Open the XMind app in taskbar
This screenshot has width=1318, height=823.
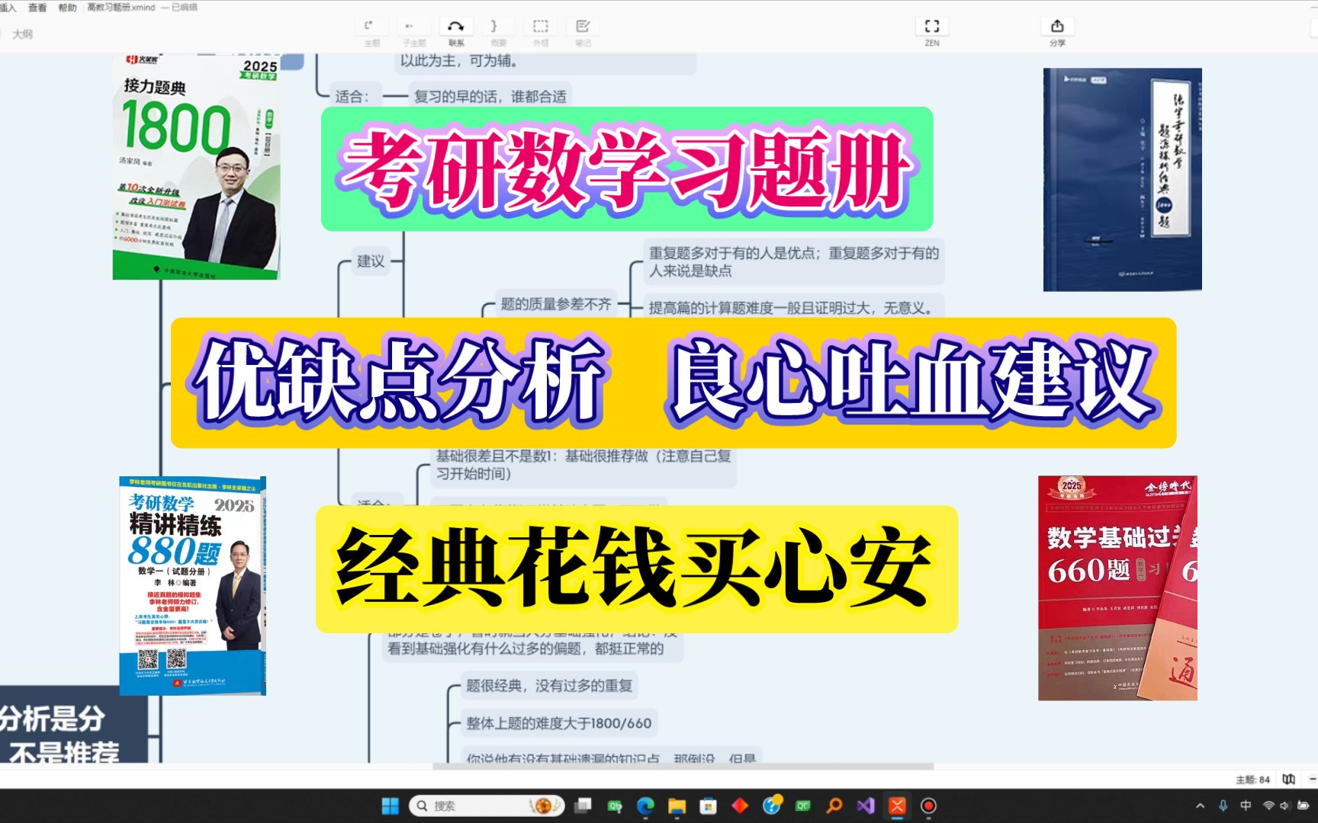[x=897, y=806]
